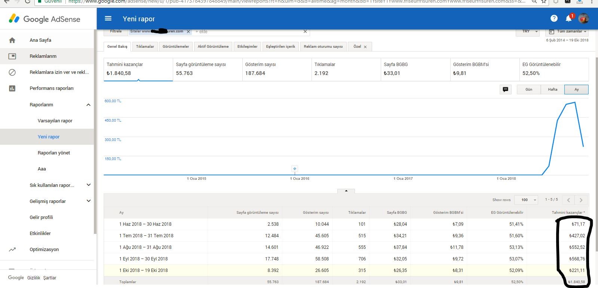Viewport: 598px width, 288px height.
Task: Open the help question mark icon
Action: (x=554, y=18)
